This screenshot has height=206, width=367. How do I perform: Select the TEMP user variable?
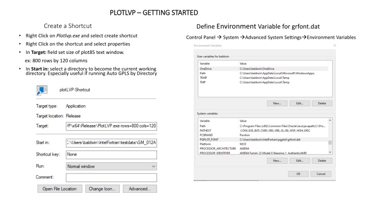tap(263, 78)
